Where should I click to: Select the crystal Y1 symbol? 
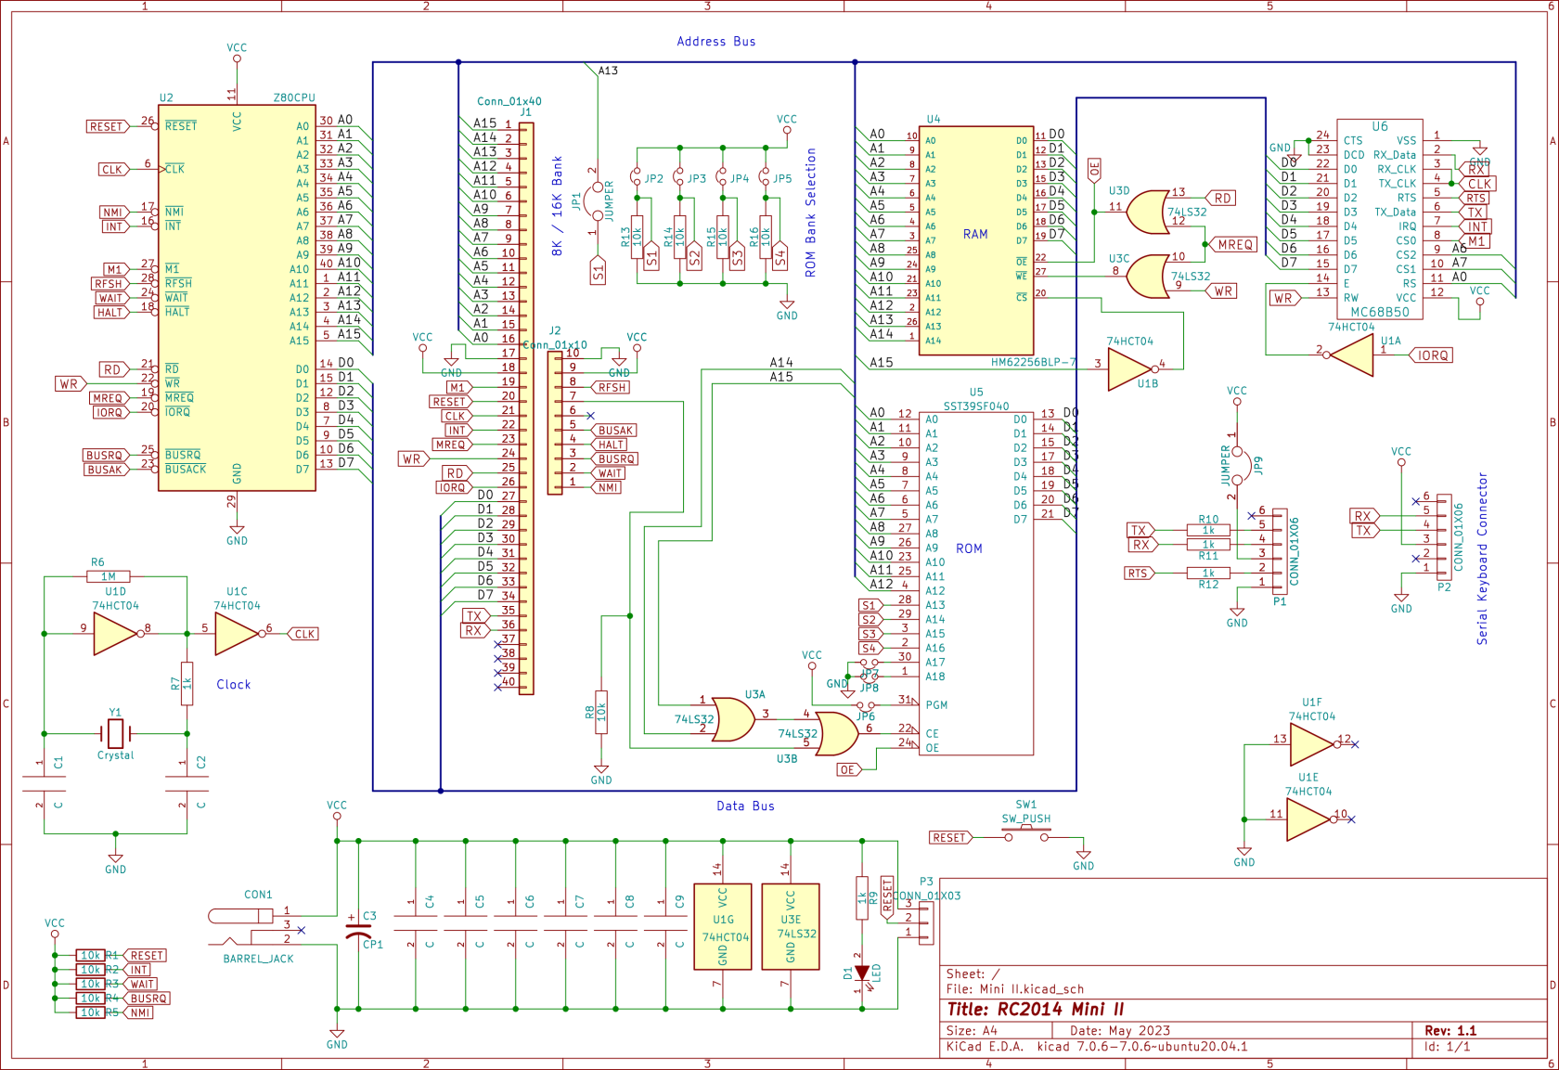(115, 733)
